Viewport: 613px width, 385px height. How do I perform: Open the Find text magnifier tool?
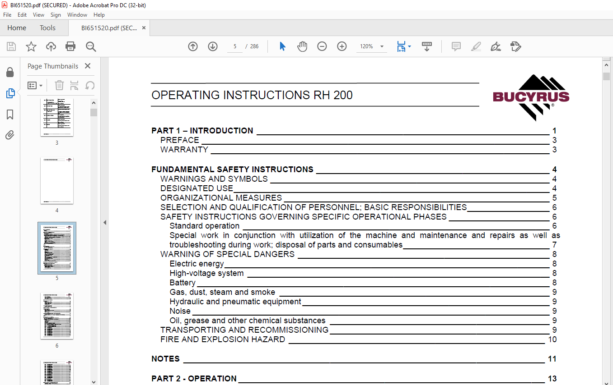point(91,46)
